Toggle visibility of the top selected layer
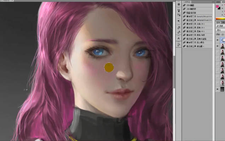 [217, 40]
